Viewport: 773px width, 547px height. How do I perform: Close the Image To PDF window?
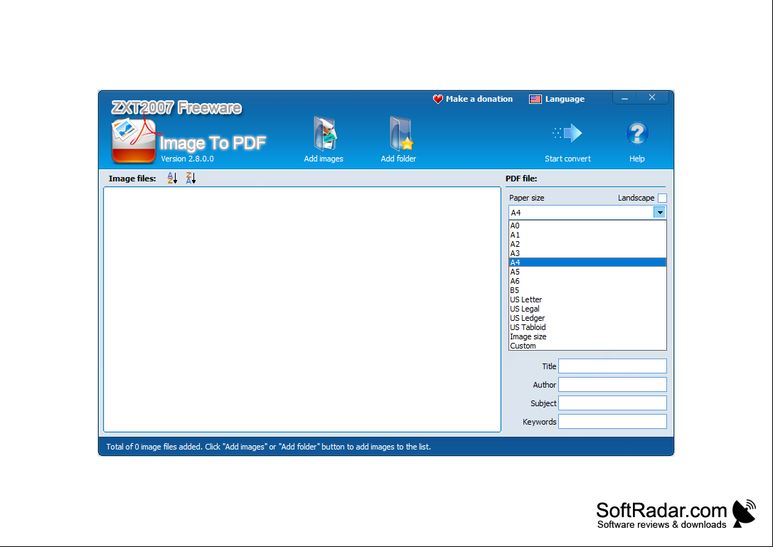click(x=651, y=97)
